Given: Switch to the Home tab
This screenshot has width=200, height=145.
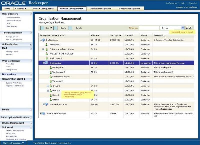Looking at the screenshot, I should pos(7,9).
